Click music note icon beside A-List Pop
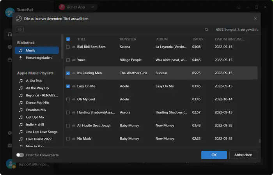The width and height of the screenshot is (273, 175). pyautogui.click(x=21, y=81)
